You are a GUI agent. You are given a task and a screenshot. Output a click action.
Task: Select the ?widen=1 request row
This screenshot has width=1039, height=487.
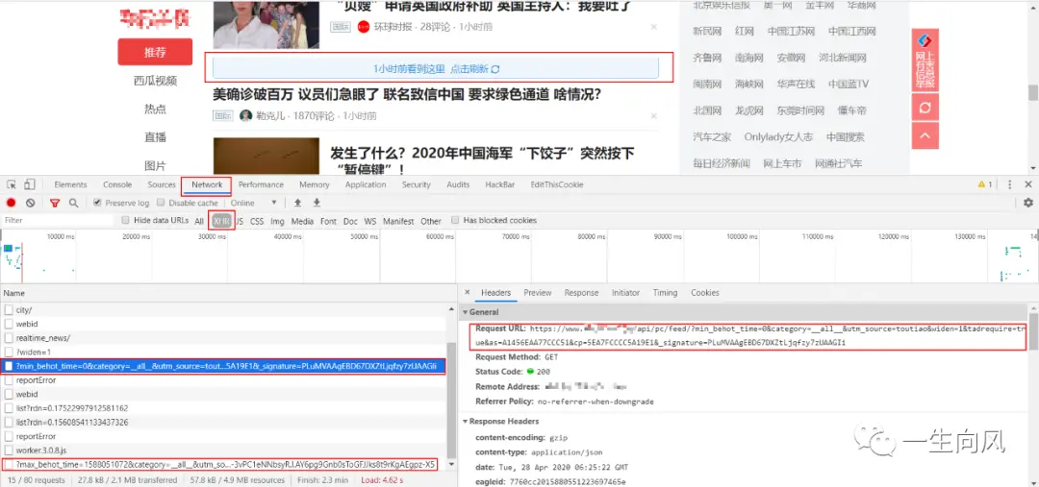pyautogui.click(x=224, y=352)
